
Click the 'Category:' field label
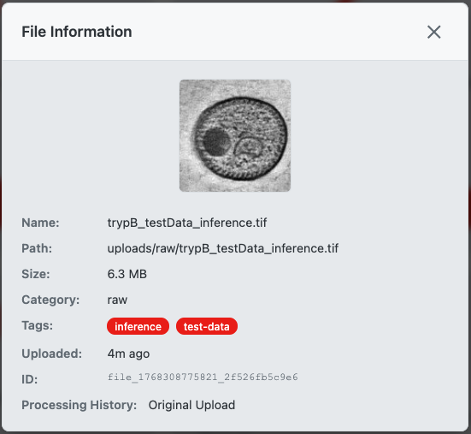tap(50, 300)
